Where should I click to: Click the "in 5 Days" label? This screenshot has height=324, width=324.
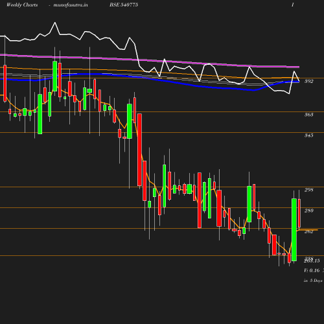point(313,281)
